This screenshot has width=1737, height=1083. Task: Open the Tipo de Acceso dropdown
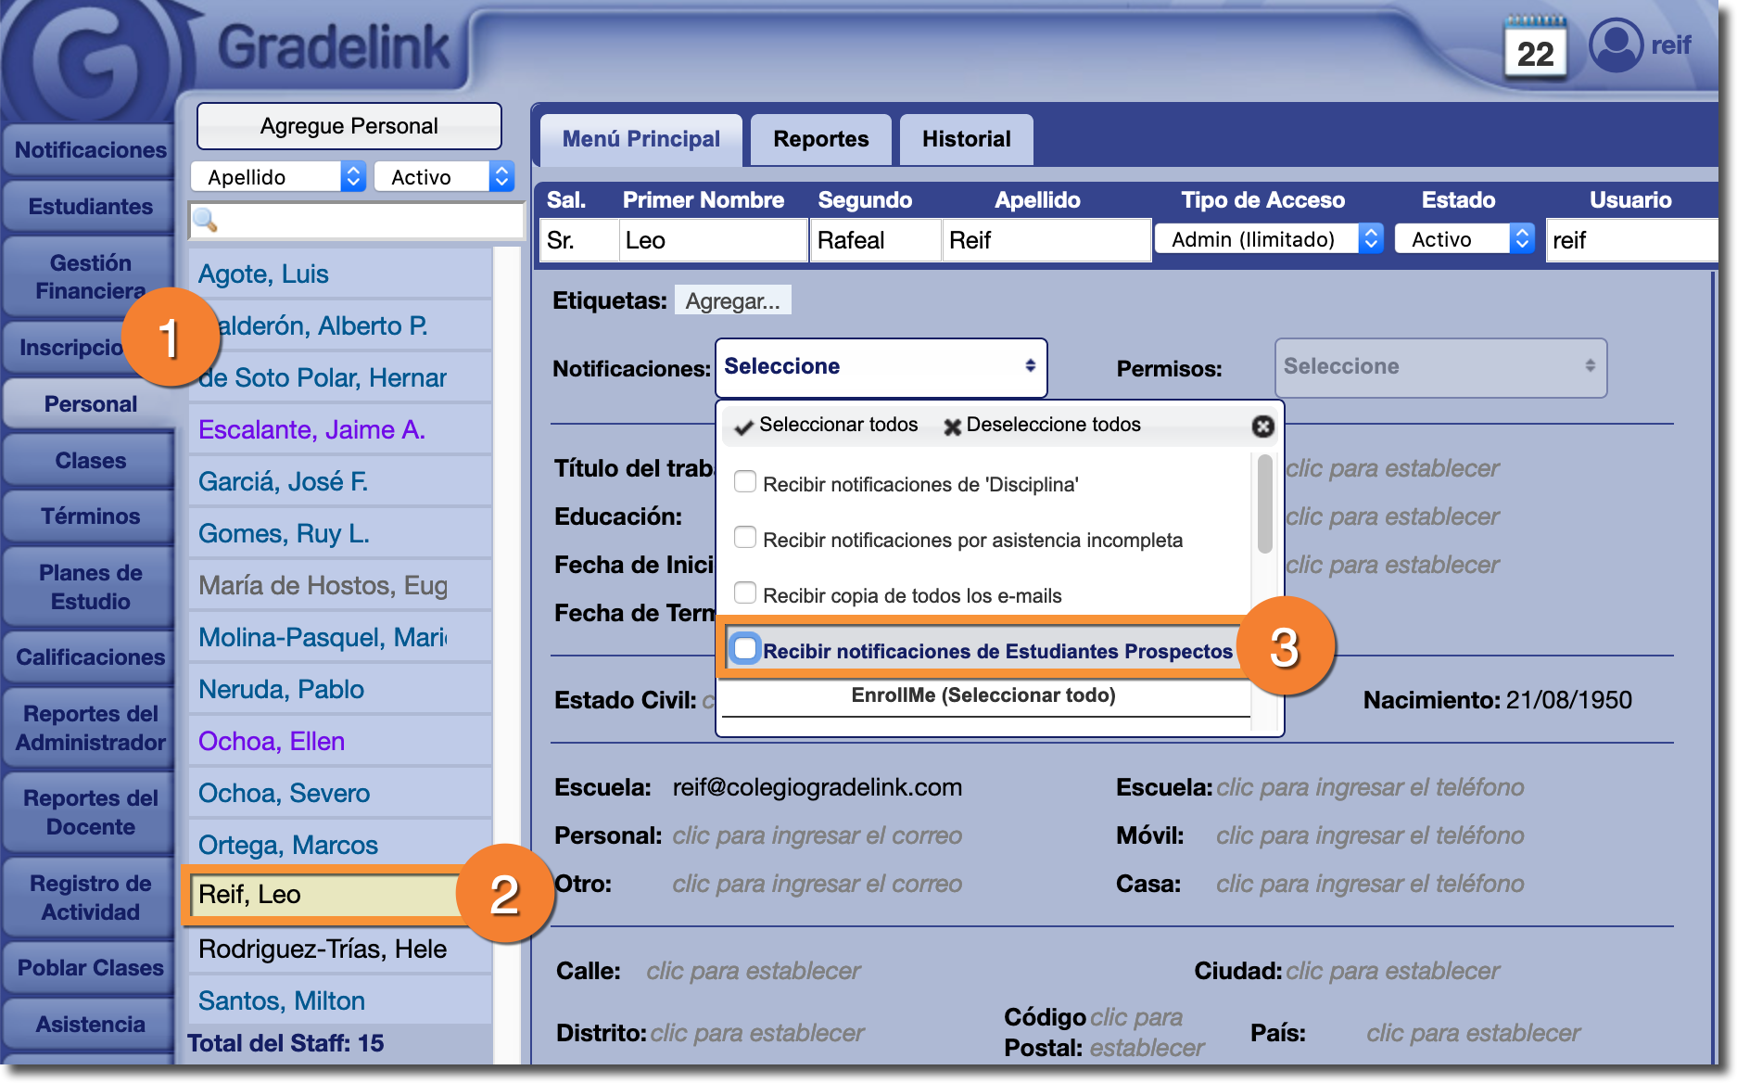click(1268, 239)
